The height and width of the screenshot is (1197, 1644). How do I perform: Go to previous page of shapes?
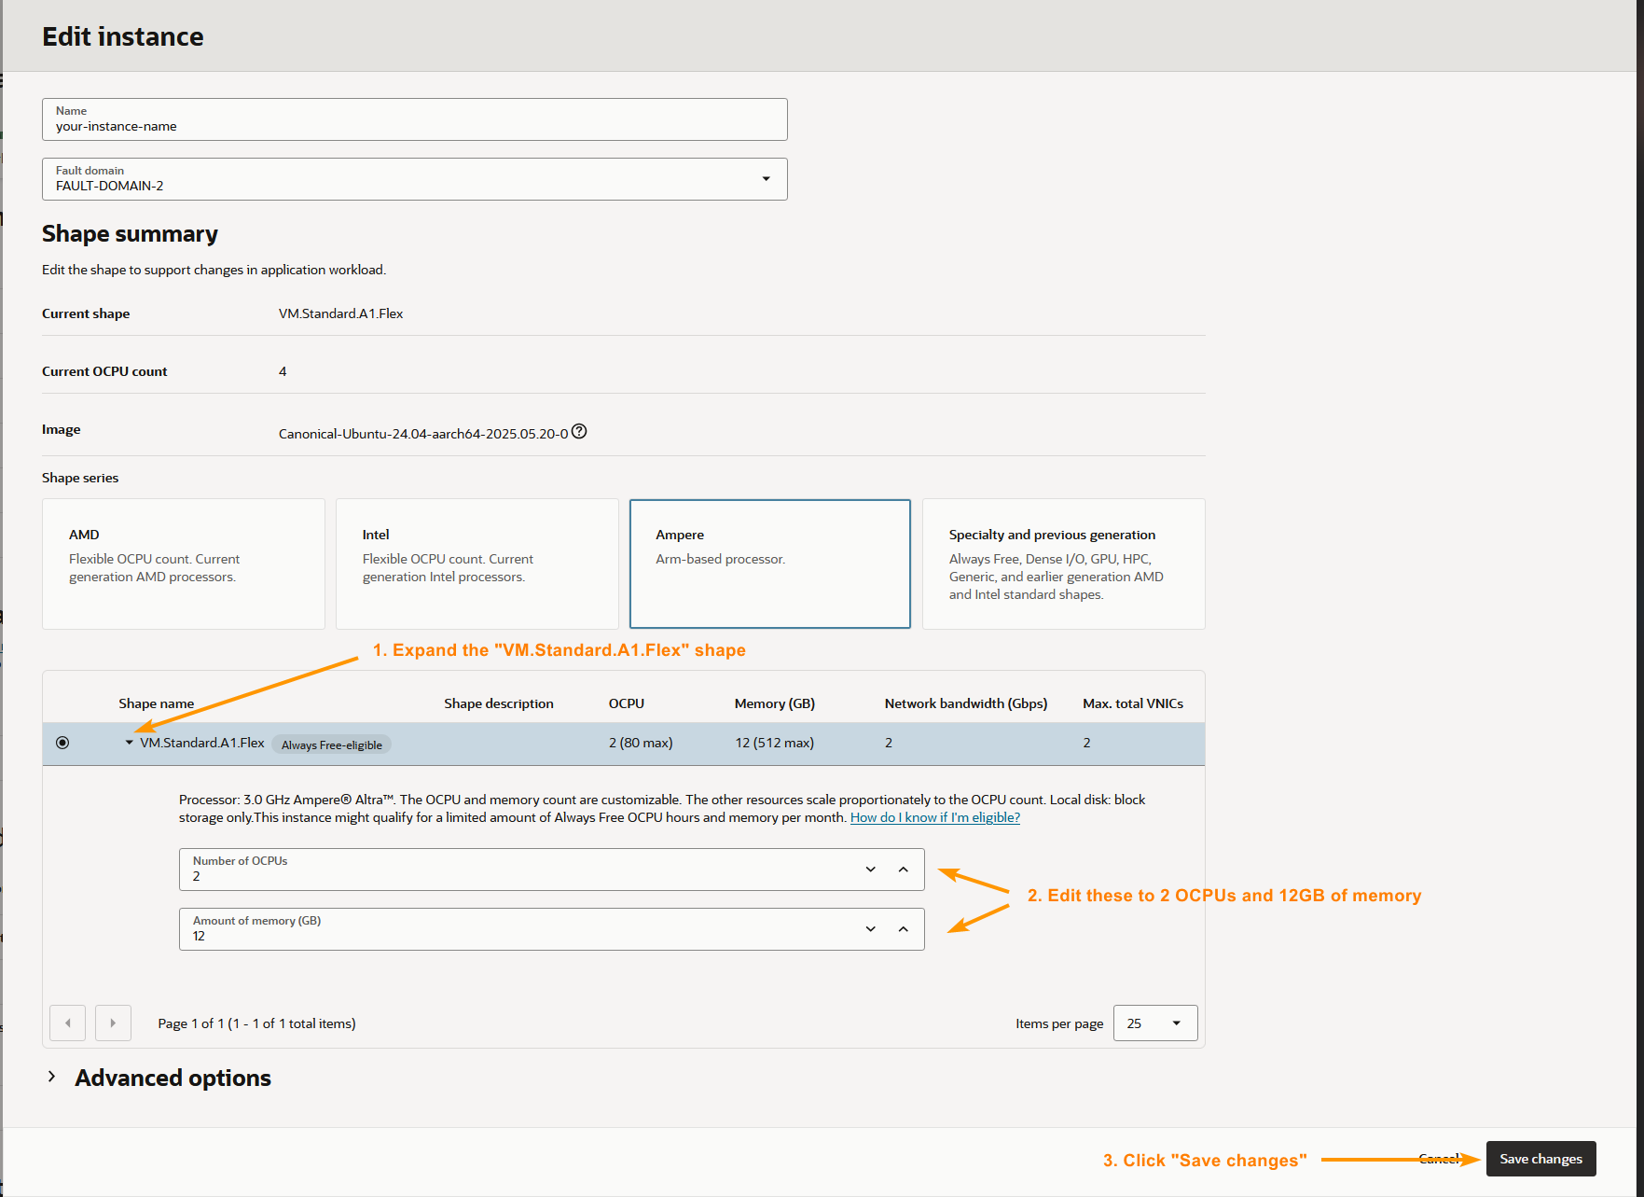(x=68, y=1023)
